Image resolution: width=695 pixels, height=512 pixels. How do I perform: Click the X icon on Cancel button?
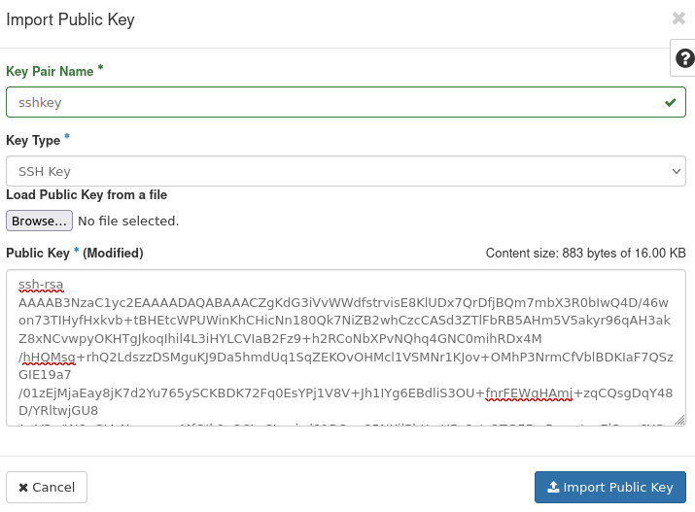23,488
